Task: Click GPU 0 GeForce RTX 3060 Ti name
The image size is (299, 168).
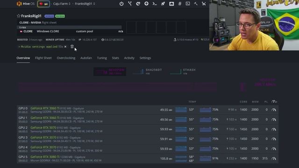Action: (45, 108)
